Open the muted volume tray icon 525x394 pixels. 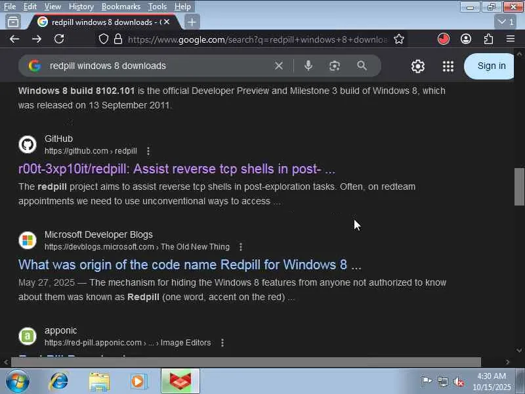click(459, 382)
